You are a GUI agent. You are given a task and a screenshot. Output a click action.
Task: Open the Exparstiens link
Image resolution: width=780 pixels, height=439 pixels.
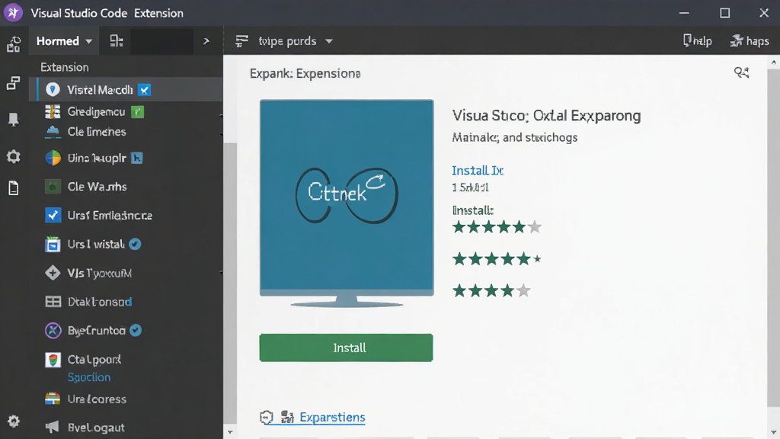click(332, 417)
